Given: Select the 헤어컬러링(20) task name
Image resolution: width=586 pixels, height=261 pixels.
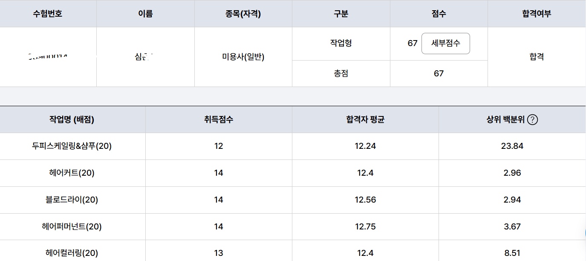Looking at the screenshot, I should 72,253.
